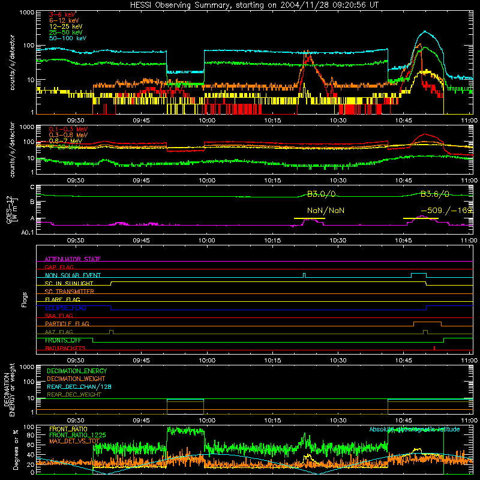Viewport: 480px width, 480px height.
Task: Click the 12-25 keV legend label
Action: click(66, 26)
